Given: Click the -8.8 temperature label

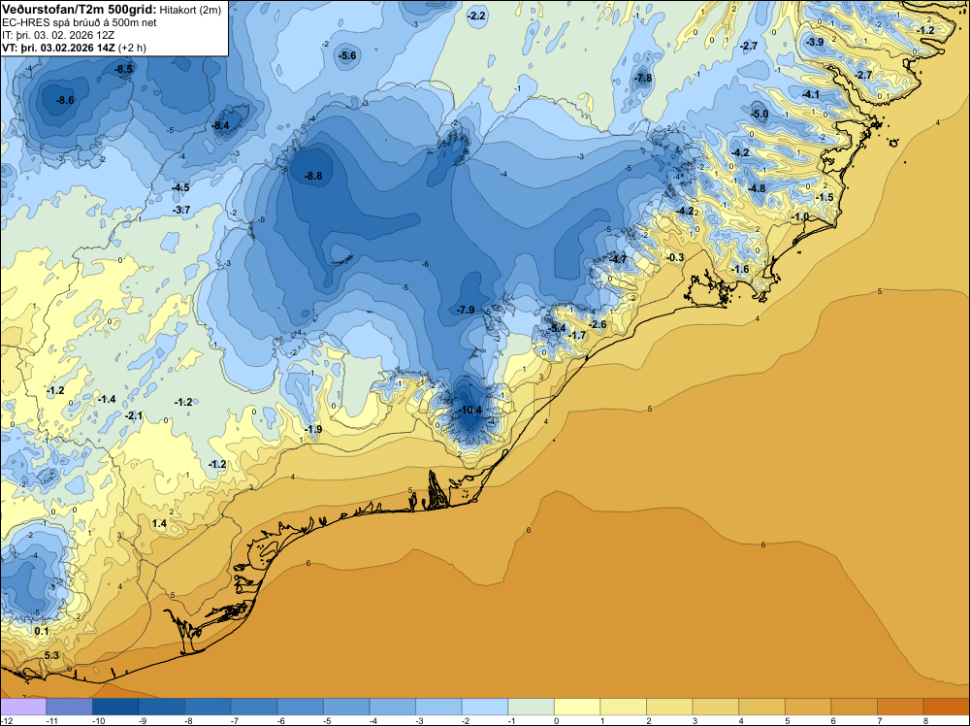Looking at the screenshot, I should pos(313,176).
